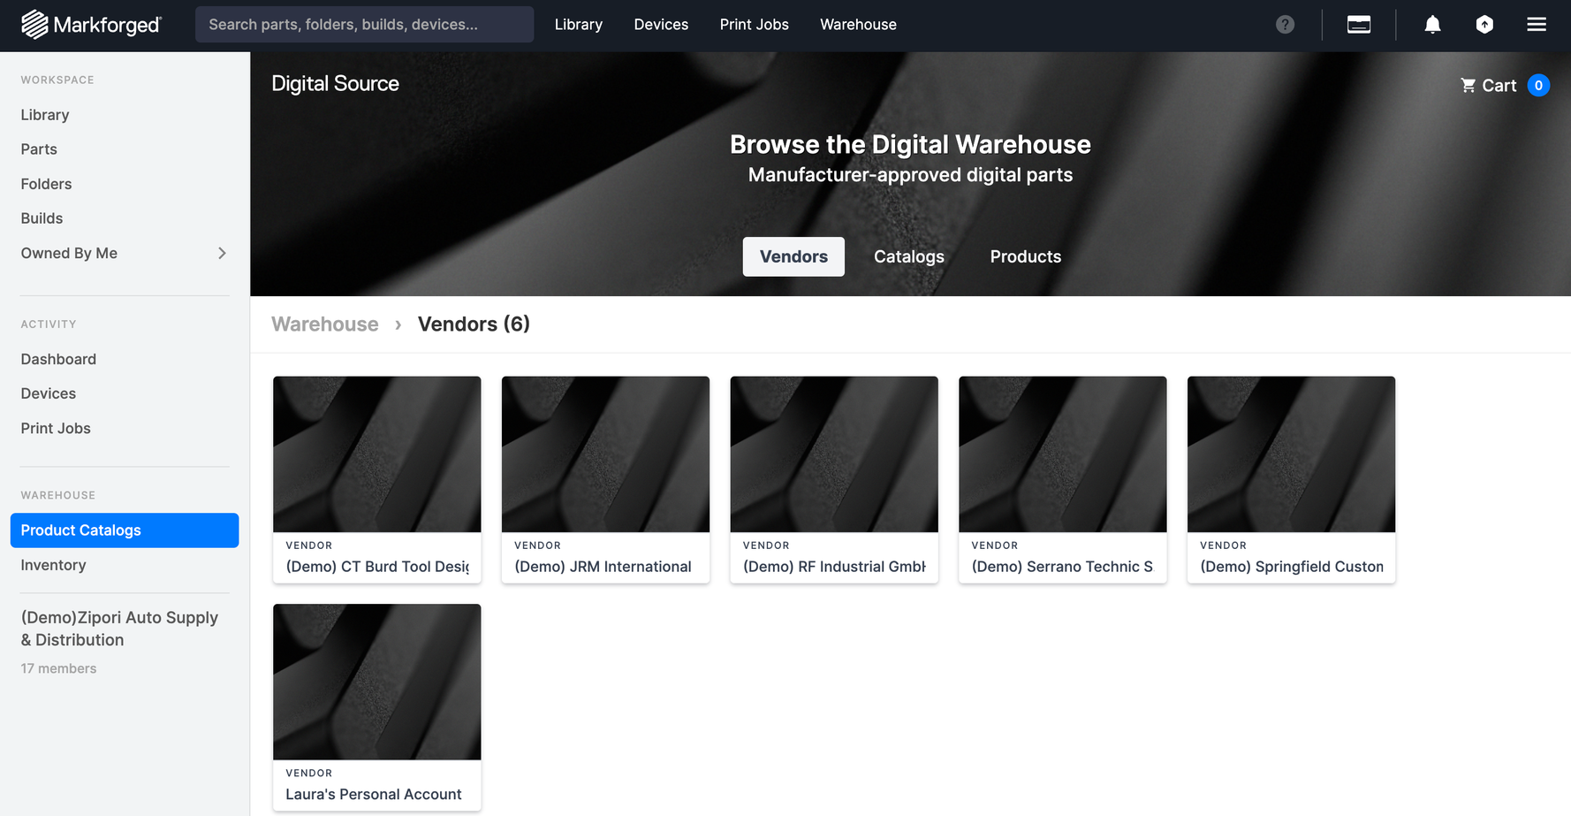
Task: Switch to the Products tab
Action: (1025, 256)
